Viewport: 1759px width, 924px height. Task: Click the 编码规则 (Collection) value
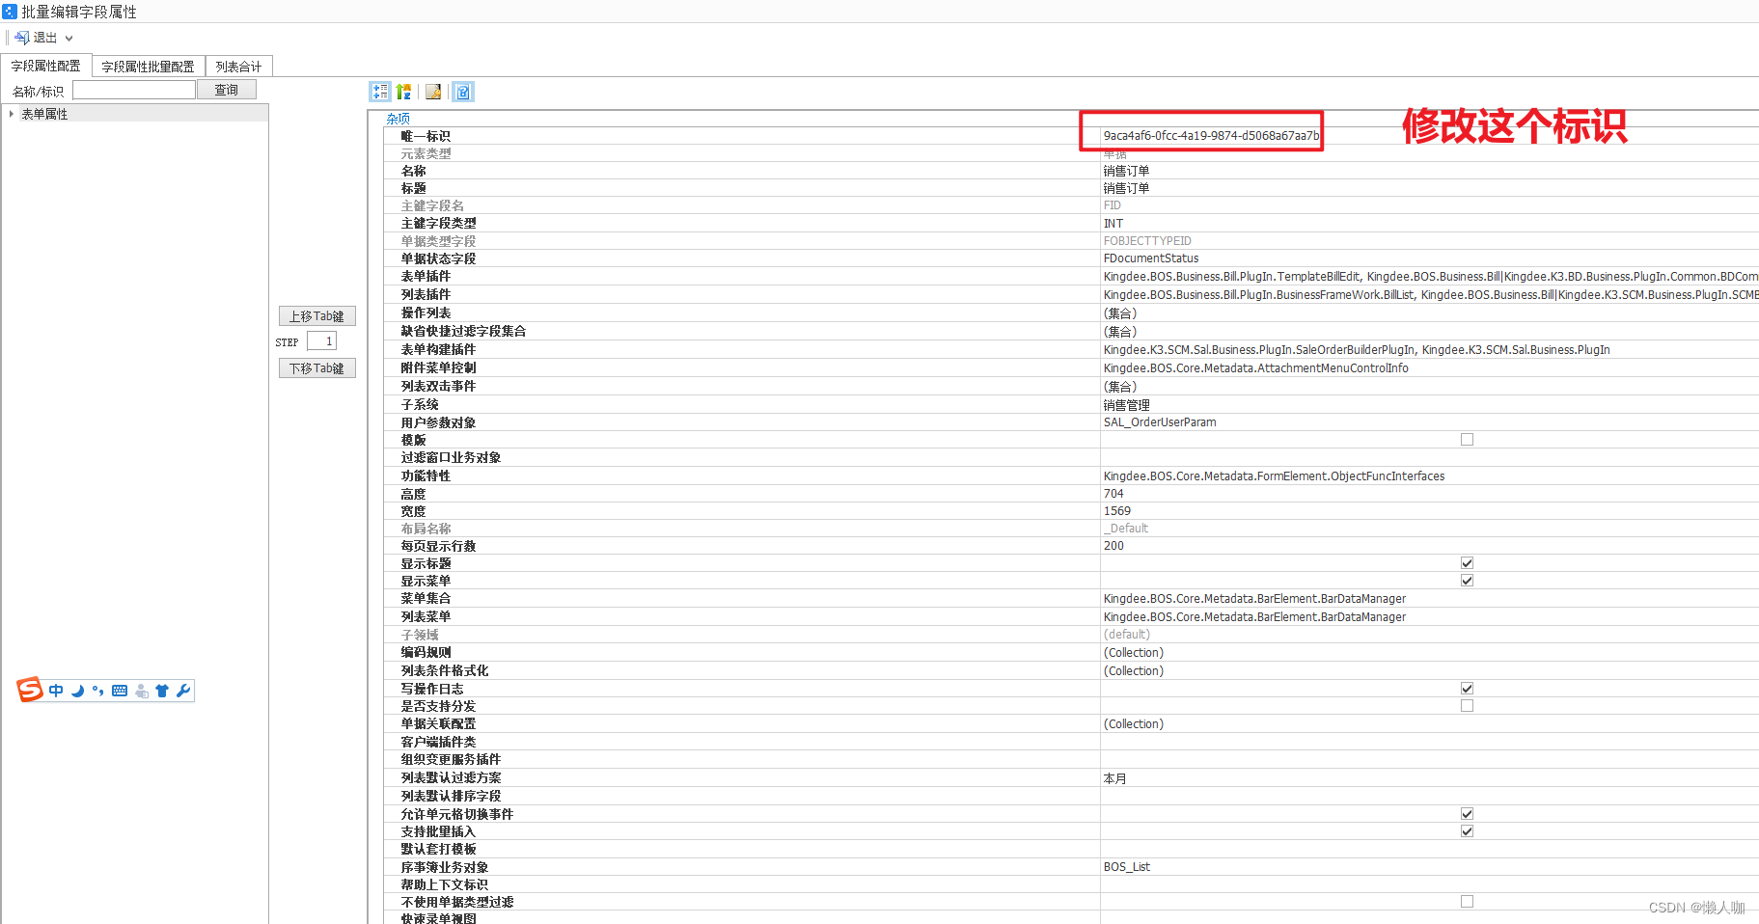[1134, 653]
